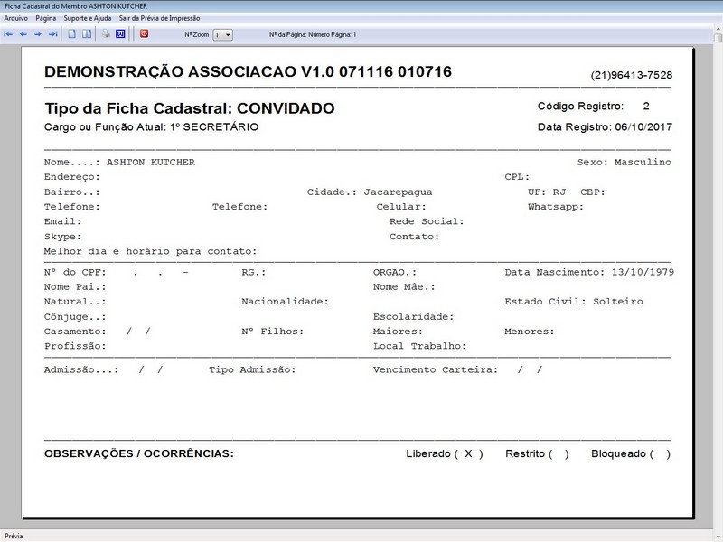Open Suporte e Ajuda menu
Viewport: 723px width, 542px height.
click(x=88, y=18)
